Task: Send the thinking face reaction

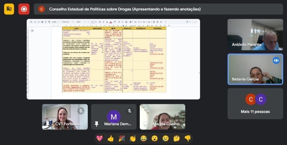Action: tap(177, 138)
